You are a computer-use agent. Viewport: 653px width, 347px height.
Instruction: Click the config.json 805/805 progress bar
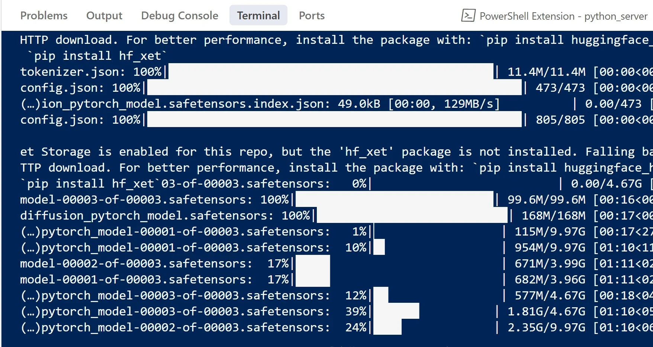click(335, 120)
